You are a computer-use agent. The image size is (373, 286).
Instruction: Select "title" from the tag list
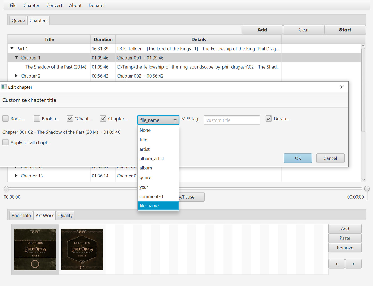click(x=143, y=140)
